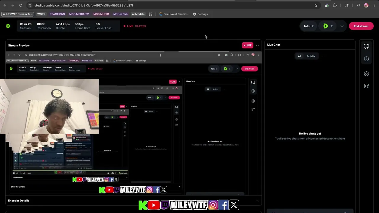
Task: Open the Live Chat sidebar icon
Action: tap(366, 46)
